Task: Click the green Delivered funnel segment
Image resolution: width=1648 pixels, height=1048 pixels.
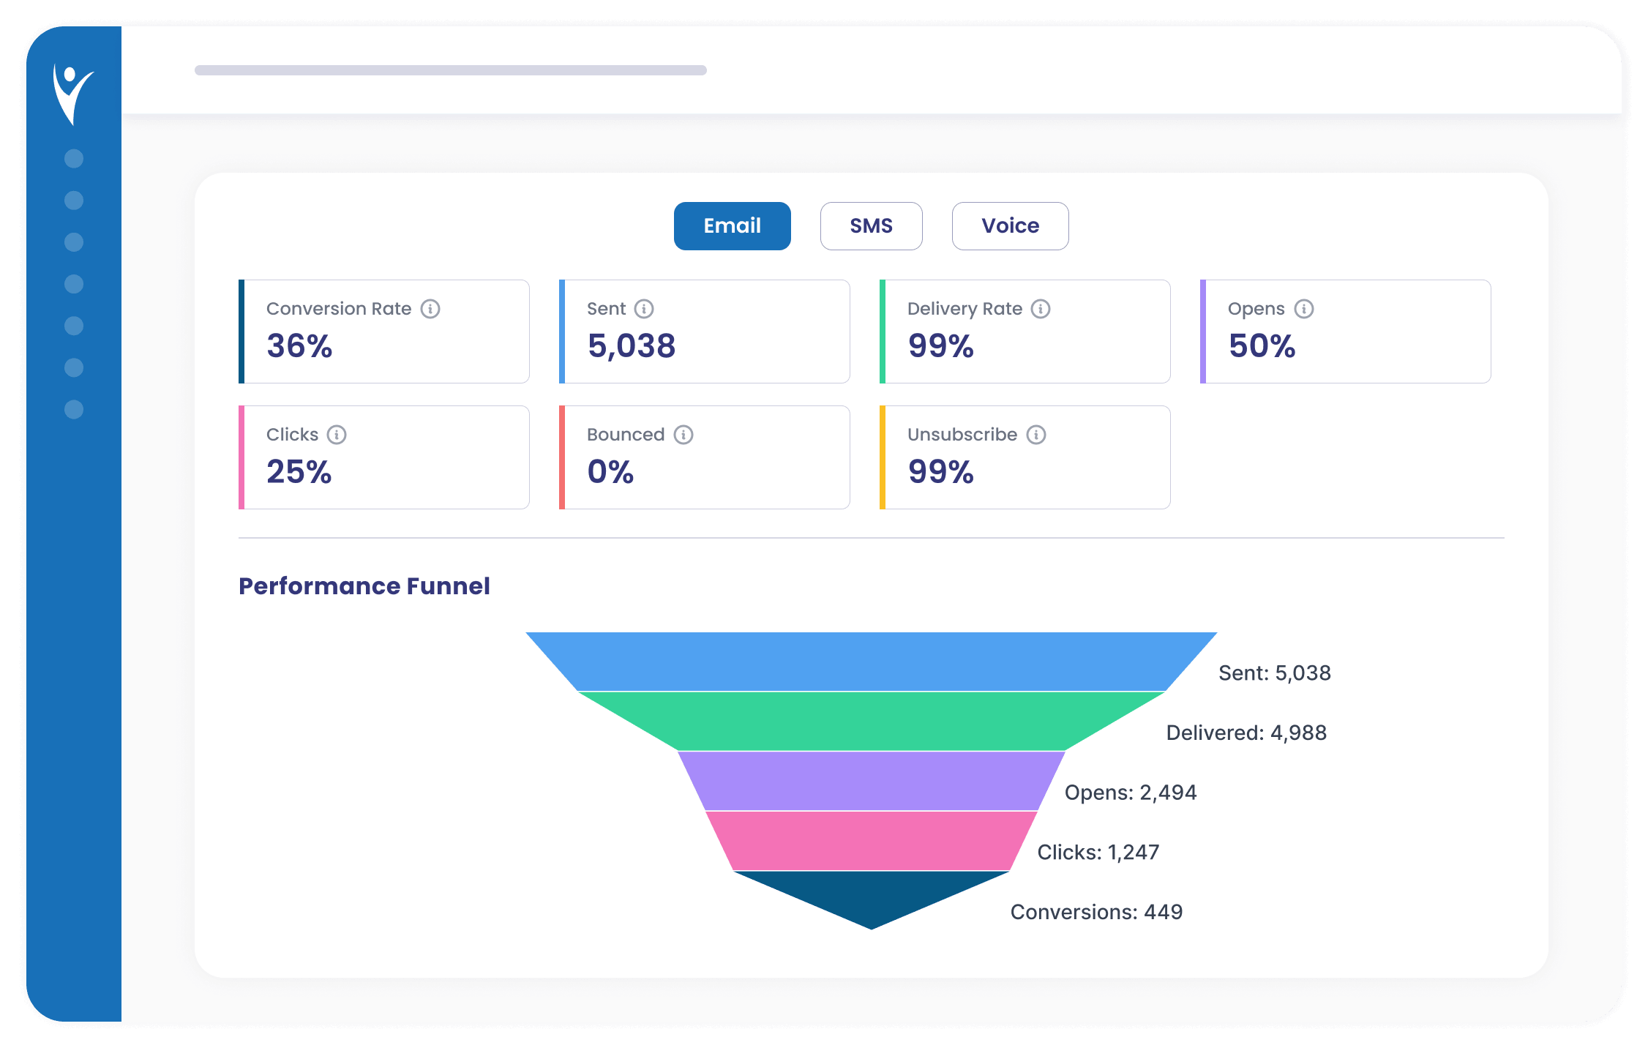Action: (x=871, y=722)
